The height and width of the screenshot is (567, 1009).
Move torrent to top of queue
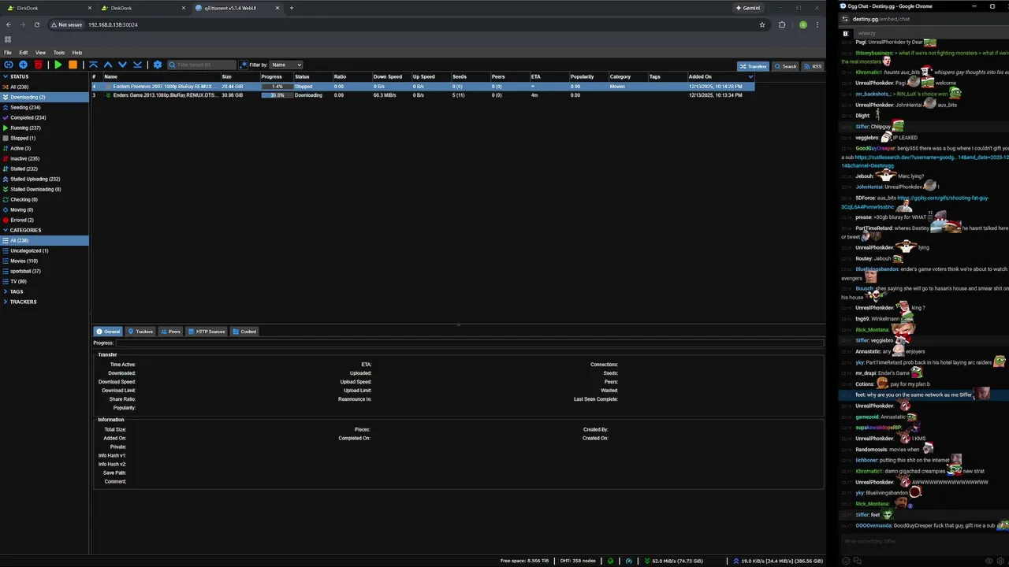(93, 65)
